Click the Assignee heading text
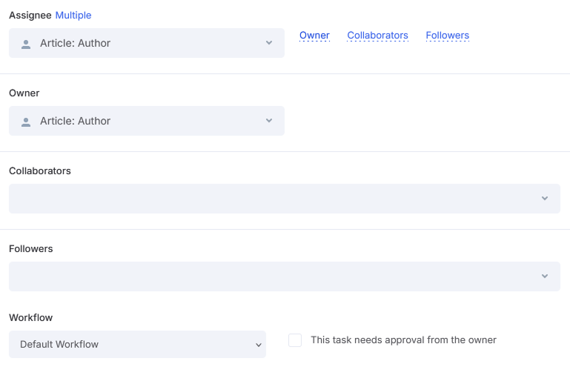The width and height of the screenshot is (570, 381). [30, 15]
